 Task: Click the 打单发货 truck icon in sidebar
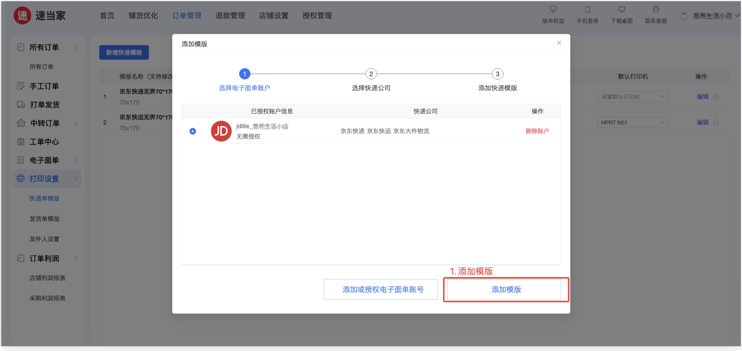tap(21, 105)
